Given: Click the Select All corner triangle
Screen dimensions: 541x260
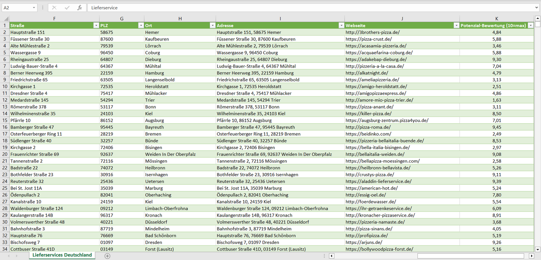Looking at the screenshot, I should (6, 19).
